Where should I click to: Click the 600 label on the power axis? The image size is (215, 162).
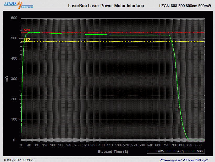[x=14, y=18]
